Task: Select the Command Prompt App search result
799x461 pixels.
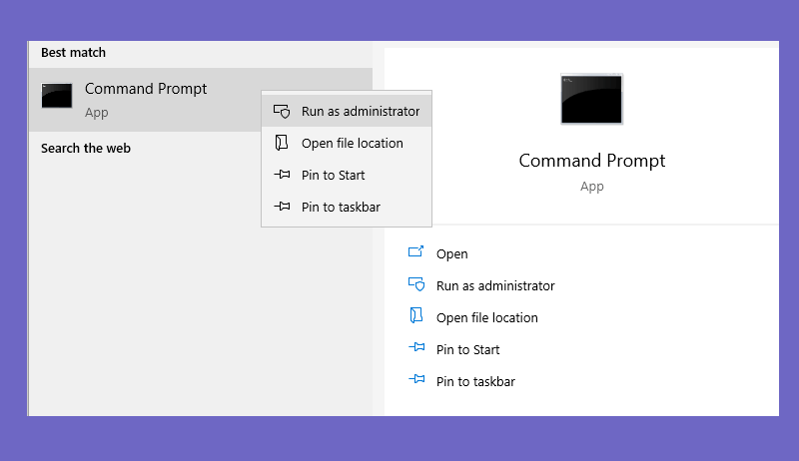Action: pyautogui.click(x=145, y=100)
